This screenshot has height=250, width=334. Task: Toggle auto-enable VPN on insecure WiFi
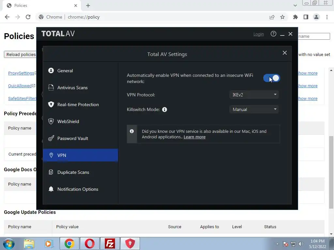click(272, 78)
